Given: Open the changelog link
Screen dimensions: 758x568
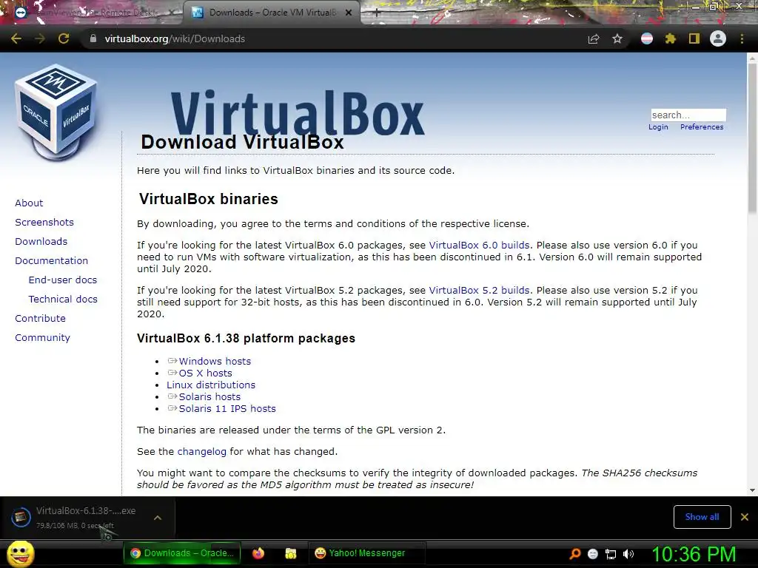Looking at the screenshot, I should tap(201, 452).
